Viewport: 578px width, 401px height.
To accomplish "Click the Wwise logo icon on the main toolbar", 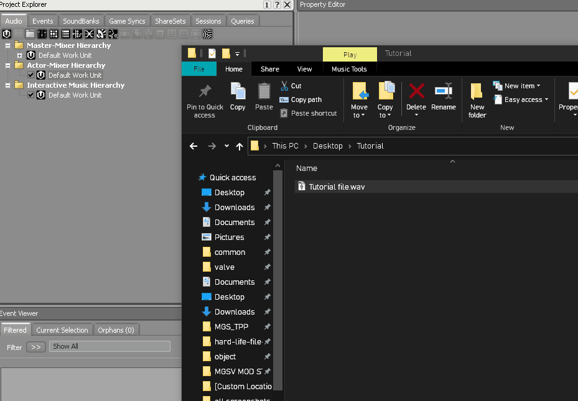I will pyautogui.click(x=6, y=34).
